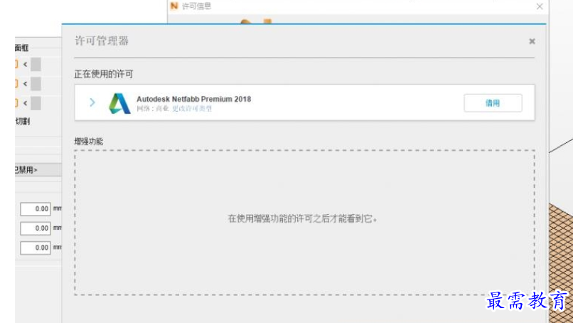This screenshot has height=323, width=573.
Task: Click the 切割 label in left panel
Action: tap(23, 122)
